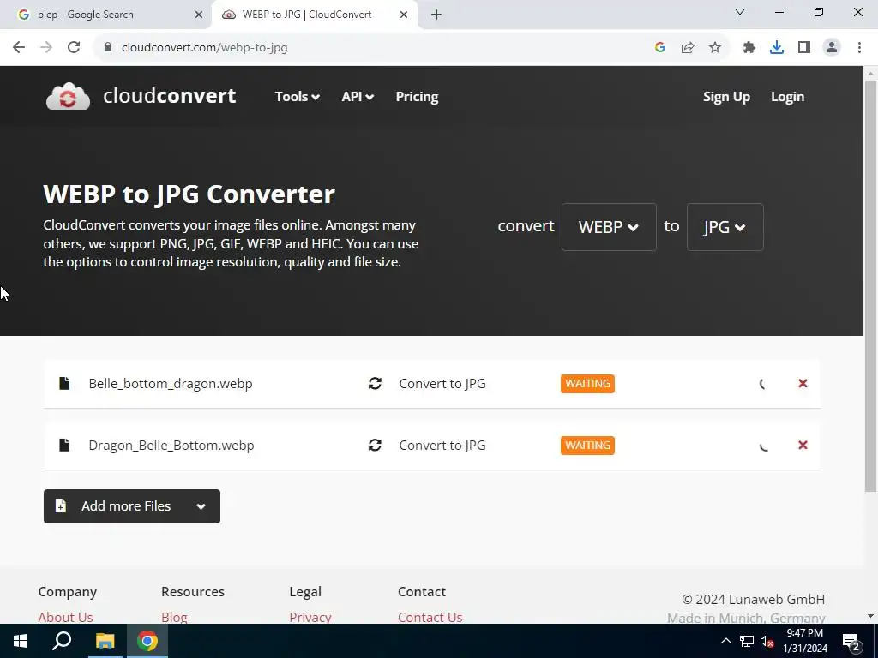Open the Privacy footer link
The height and width of the screenshot is (658, 878).
tap(310, 617)
